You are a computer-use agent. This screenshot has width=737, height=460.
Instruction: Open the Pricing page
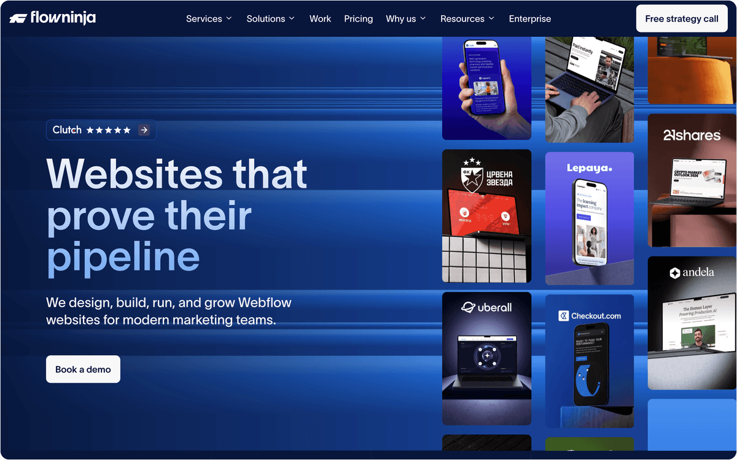(359, 19)
